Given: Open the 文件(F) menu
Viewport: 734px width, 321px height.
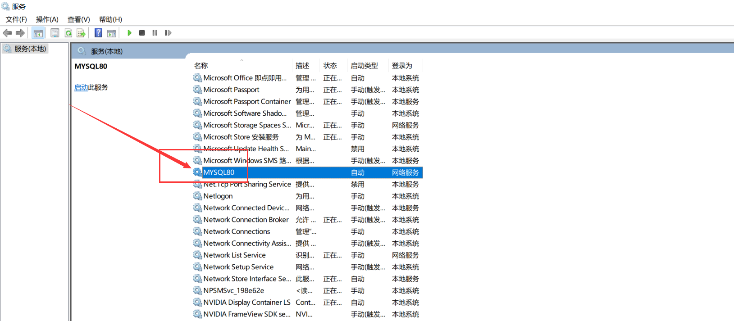Looking at the screenshot, I should (x=16, y=19).
